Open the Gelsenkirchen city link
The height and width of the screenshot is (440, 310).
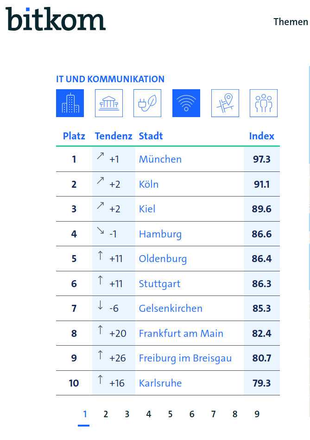pyautogui.click(x=171, y=309)
